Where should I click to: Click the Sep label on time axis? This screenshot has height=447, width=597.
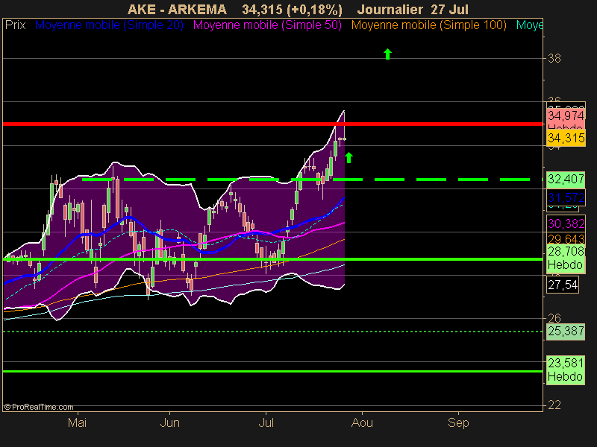pos(458,422)
